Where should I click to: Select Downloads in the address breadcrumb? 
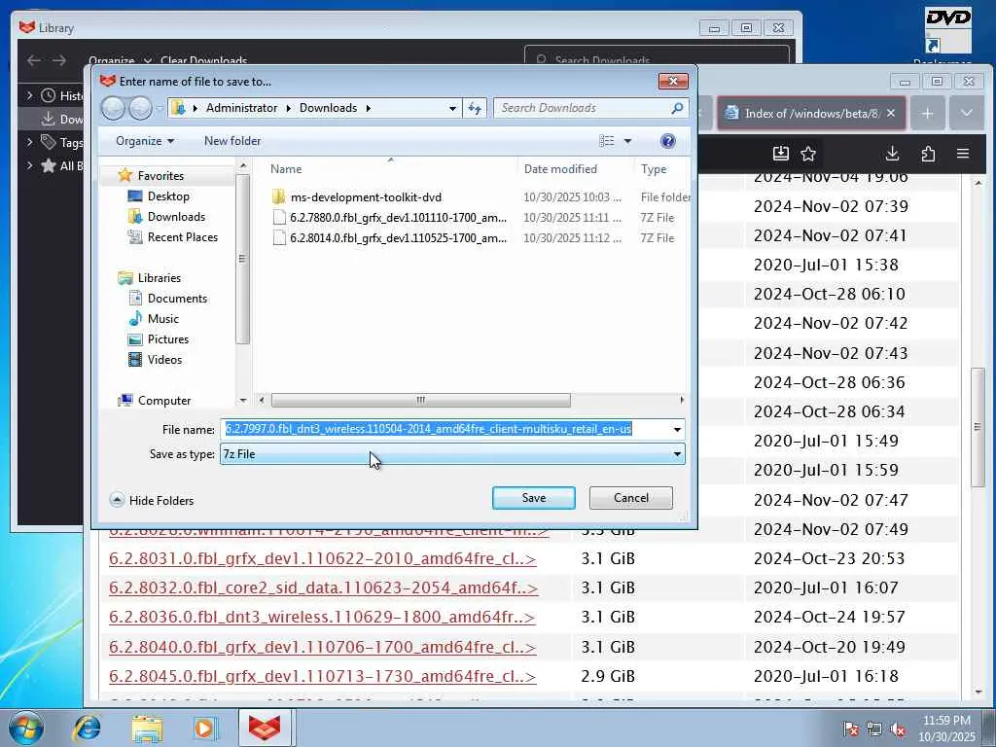(329, 108)
